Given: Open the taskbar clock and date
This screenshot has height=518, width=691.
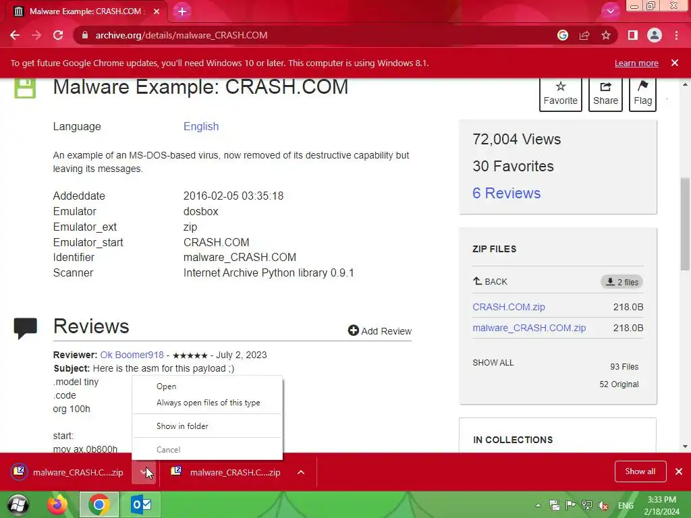Looking at the screenshot, I should tap(661, 506).
